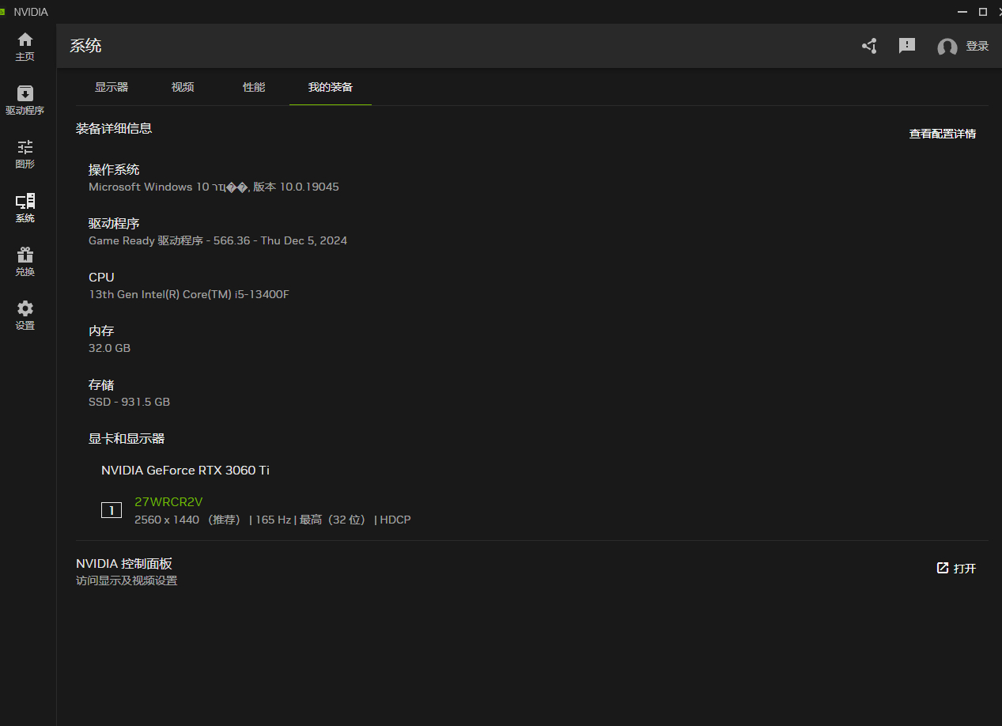Open the feedback icon in the header

click(x=906, y=46)
